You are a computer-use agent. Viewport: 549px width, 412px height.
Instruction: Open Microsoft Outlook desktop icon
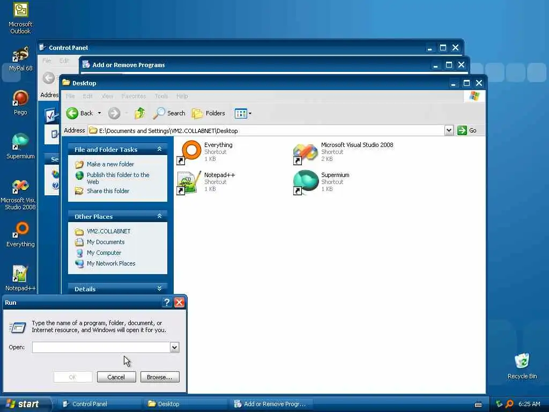coord(20,18)
